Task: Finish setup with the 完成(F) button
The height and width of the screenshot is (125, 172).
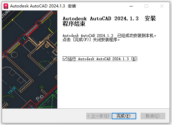Action: (x=124, y=116)
